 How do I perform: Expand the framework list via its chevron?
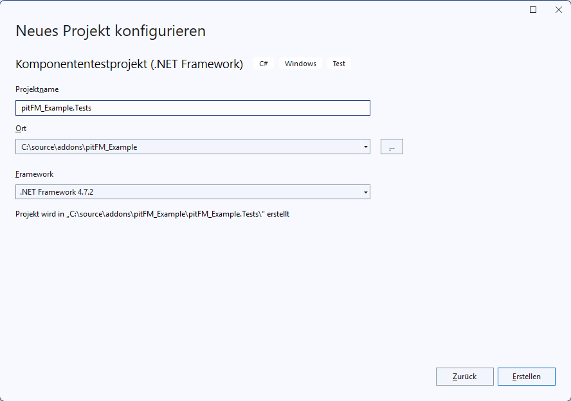pyautogui.click(x=365, y=192)
